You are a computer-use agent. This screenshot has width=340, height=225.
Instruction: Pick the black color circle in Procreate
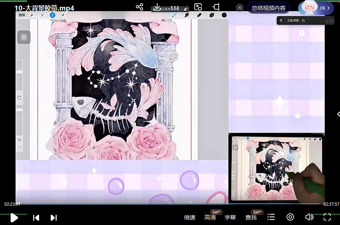pos(224,15)
